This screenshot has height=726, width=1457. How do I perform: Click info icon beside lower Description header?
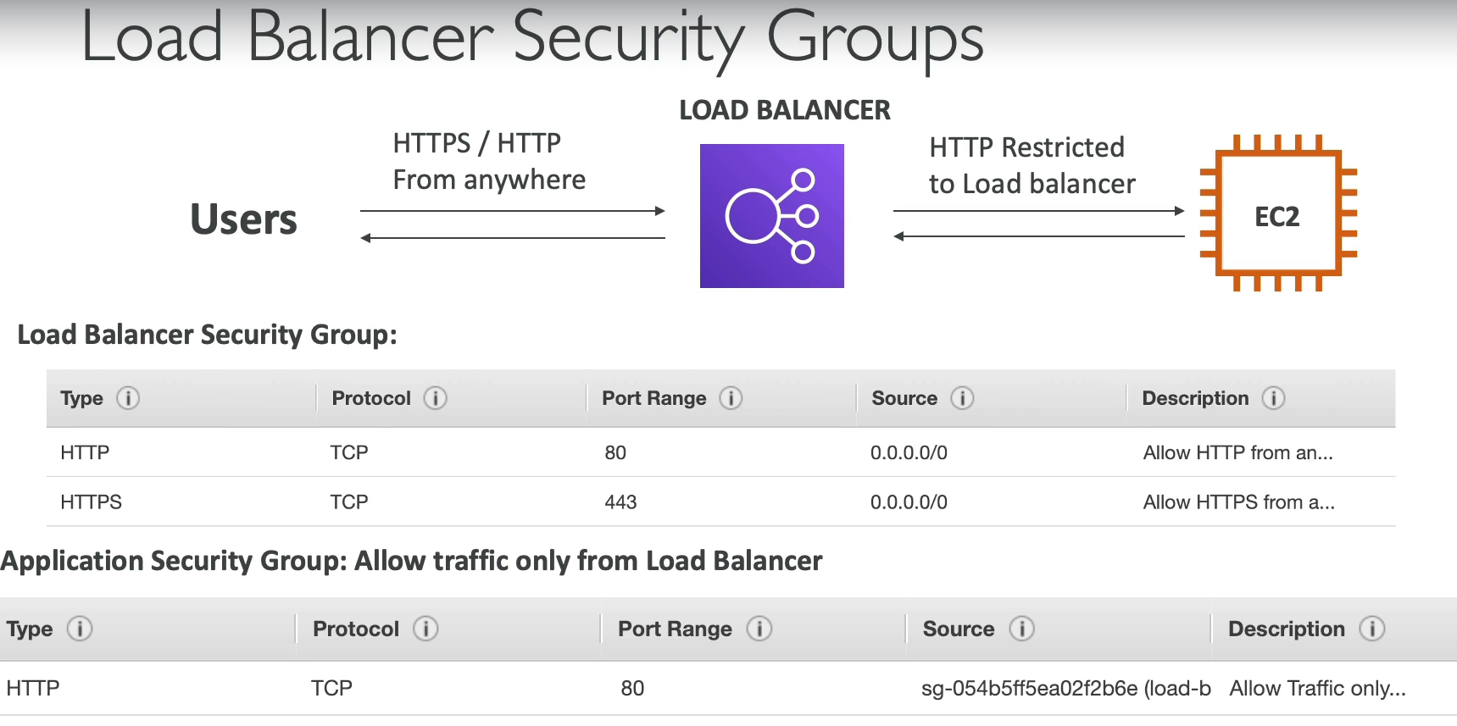point(1371,629)
